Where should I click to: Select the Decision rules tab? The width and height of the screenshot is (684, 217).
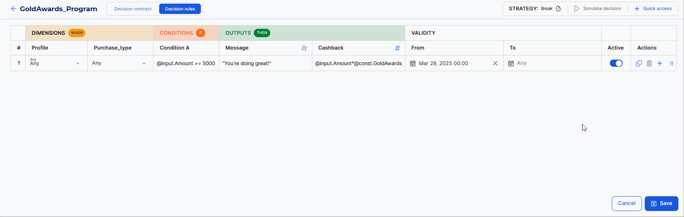click(x=180, y=9)
